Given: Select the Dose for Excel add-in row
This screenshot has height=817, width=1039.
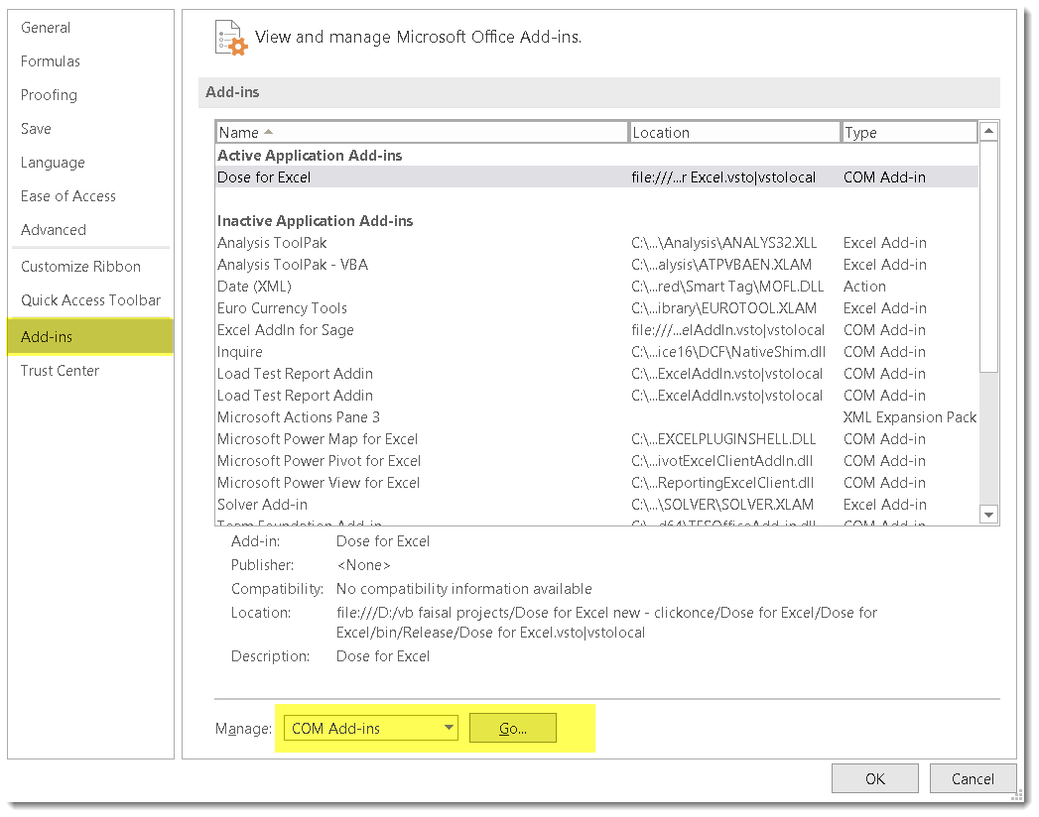Looking at the screenshot, I should point(597,177).
